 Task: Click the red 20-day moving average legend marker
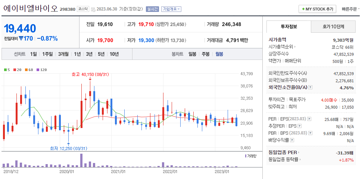coord(15,70)
